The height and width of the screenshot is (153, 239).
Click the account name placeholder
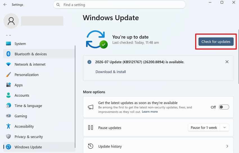click(x=42, y=21)
